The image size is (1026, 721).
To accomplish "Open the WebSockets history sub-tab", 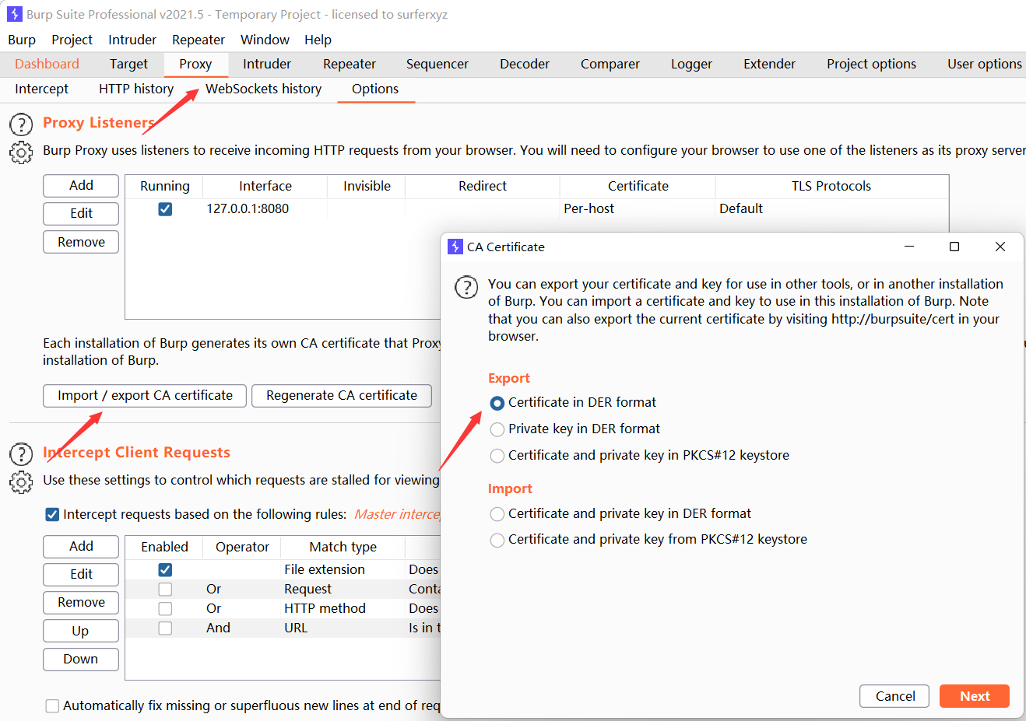I will click(263, 89).
